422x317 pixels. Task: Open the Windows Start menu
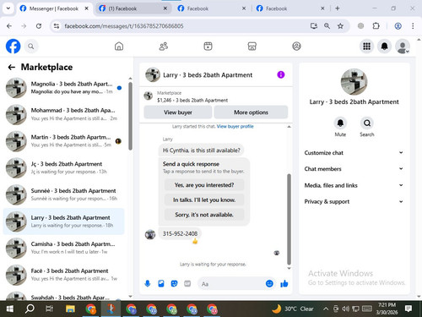point(10,309)
